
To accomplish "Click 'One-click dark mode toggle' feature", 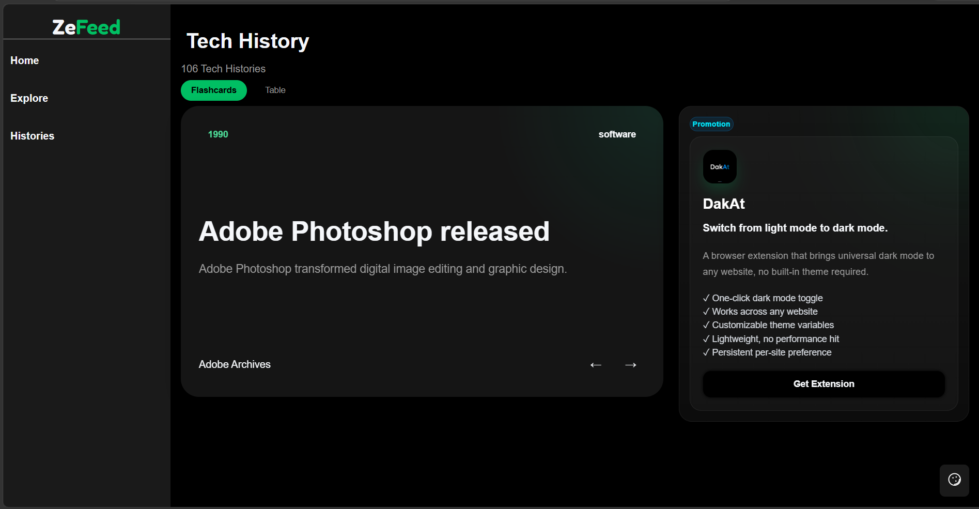I will 763,298.
